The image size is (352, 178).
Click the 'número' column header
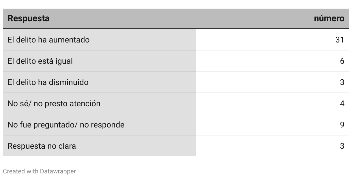[x=329, y=19]
